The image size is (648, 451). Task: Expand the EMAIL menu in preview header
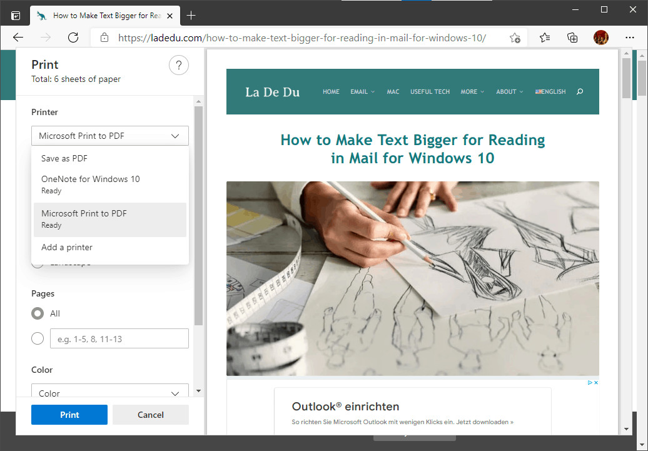coord(362,92)
